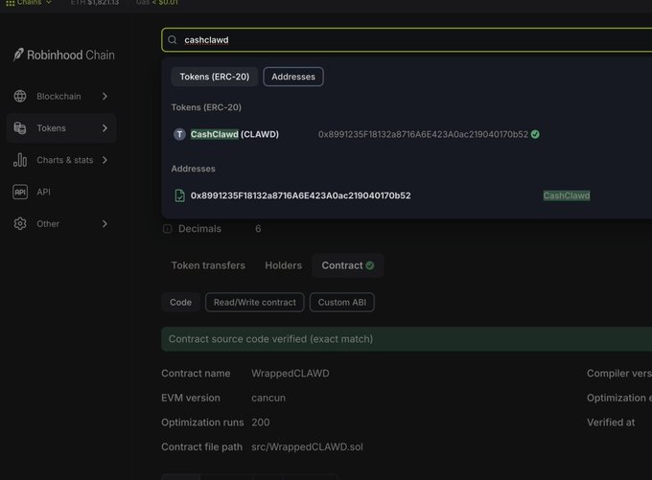The image size is (652, 480).
Task: Click the WrappedCLAWD contract name value
Action: coord(291,374)
